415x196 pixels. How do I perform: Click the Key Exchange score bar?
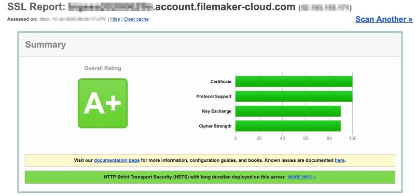click(288, 111)
